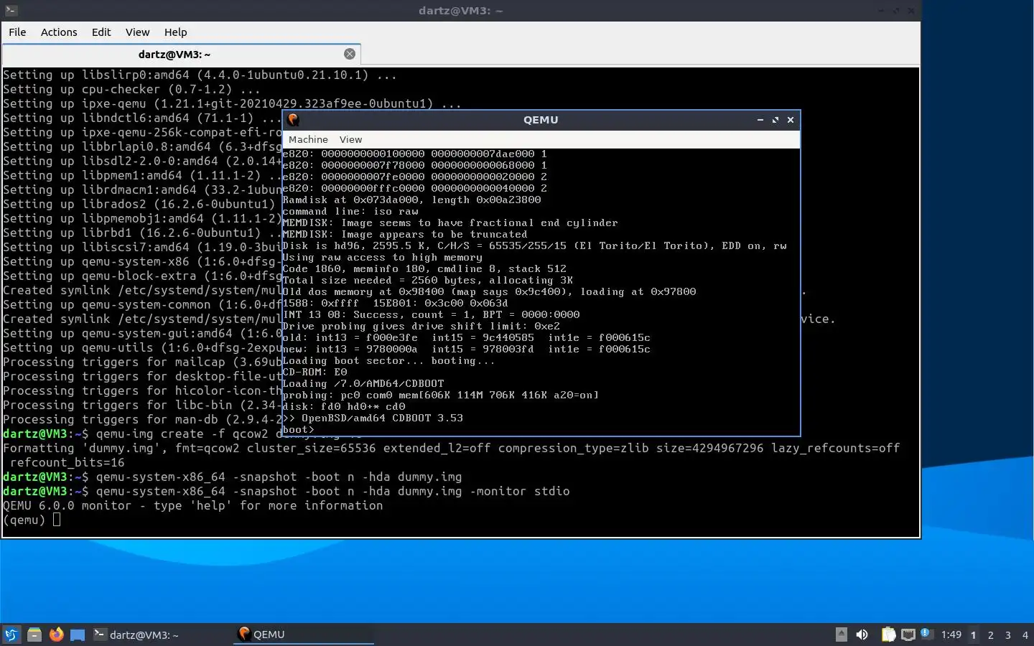Click the 'CD-ROM: E0' line

pyautogui.click(x=315, y=372)
